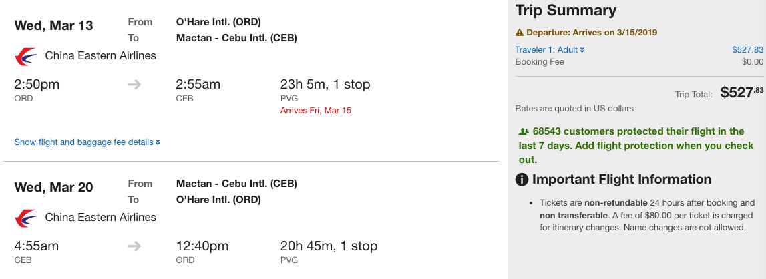Click the China Eastern Airlines logo on outbound flight

[x=25, y=57]
